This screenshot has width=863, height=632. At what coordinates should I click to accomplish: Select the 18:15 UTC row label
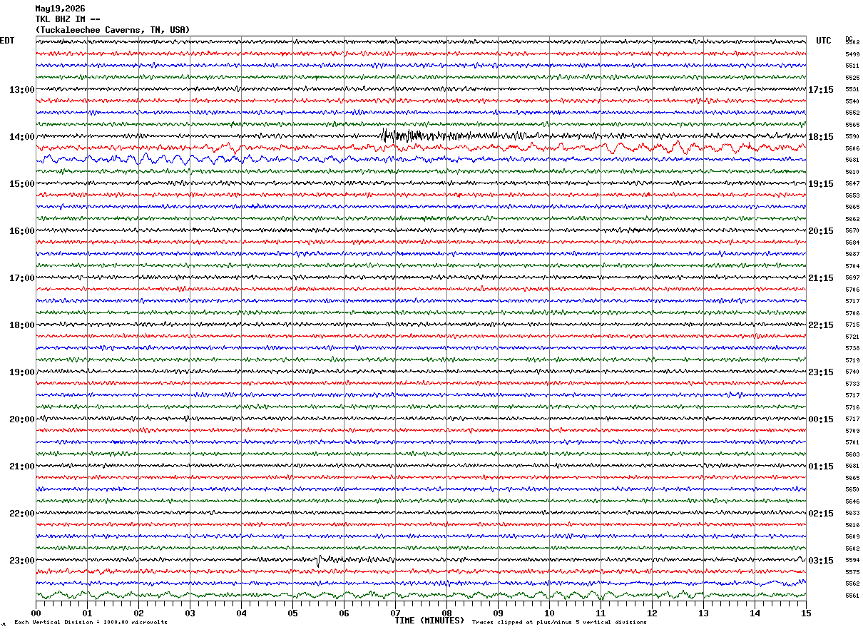click(x=820, y=136)
